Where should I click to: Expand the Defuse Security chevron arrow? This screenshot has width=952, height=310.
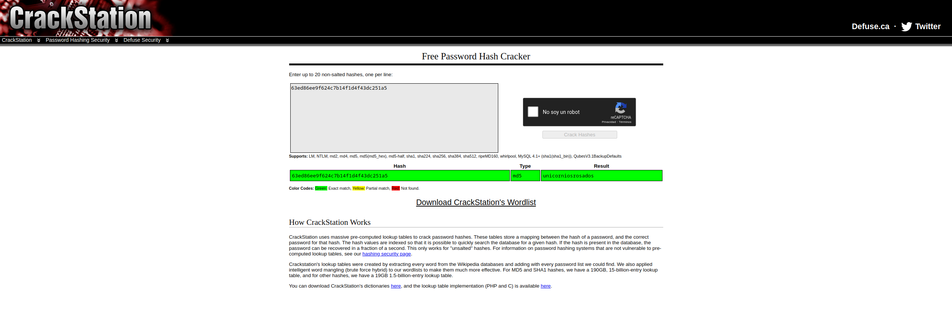[167, 40]
